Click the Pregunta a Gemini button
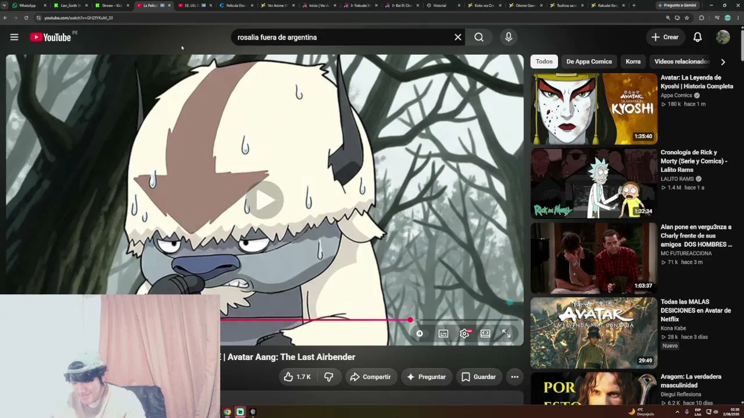Image resolution: width=744 pixels, height=418 pixels. [678, 5]
